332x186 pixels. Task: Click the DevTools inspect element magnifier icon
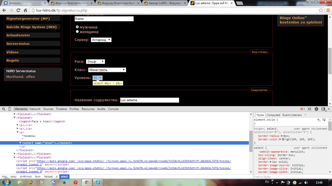click(4, 109)
